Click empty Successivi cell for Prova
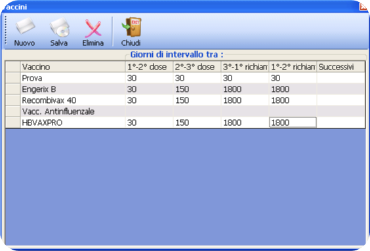Image resolution: width=370 pixels, height=251 pixels. [x=340, y=78]
